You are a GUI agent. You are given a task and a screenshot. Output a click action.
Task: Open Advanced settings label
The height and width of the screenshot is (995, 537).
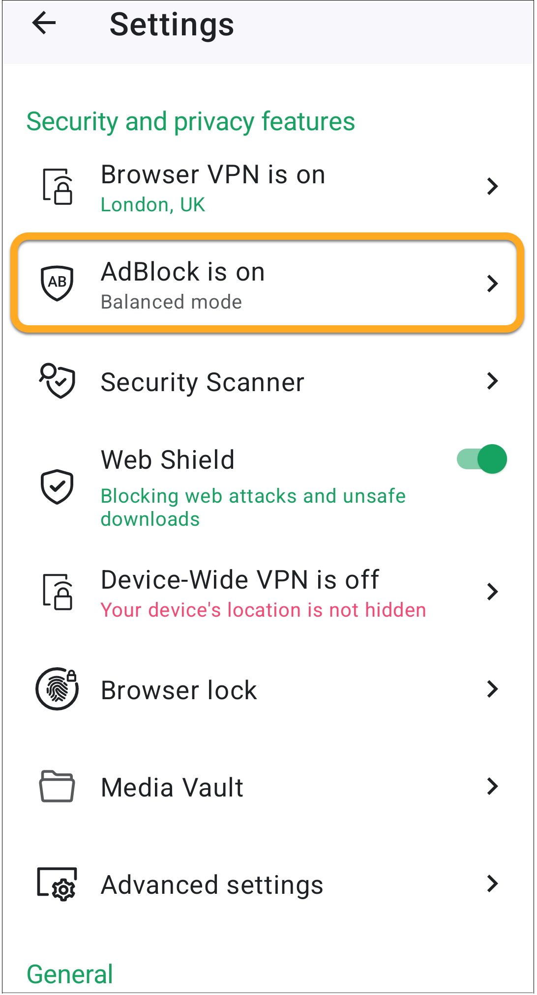(x=212, y=885)
